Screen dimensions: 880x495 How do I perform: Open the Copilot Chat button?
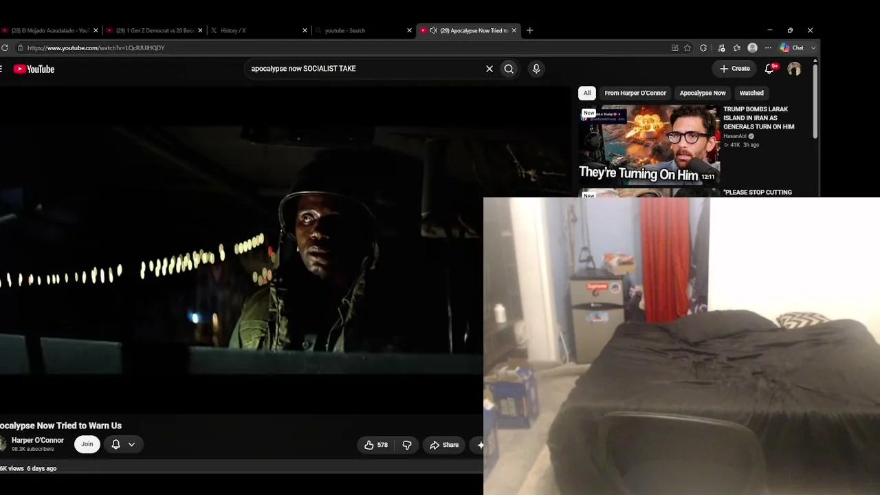[x=792, y=48]
